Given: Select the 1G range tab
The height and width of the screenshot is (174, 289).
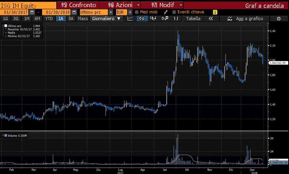Looking at the screenshot, I should click(6, 19).
